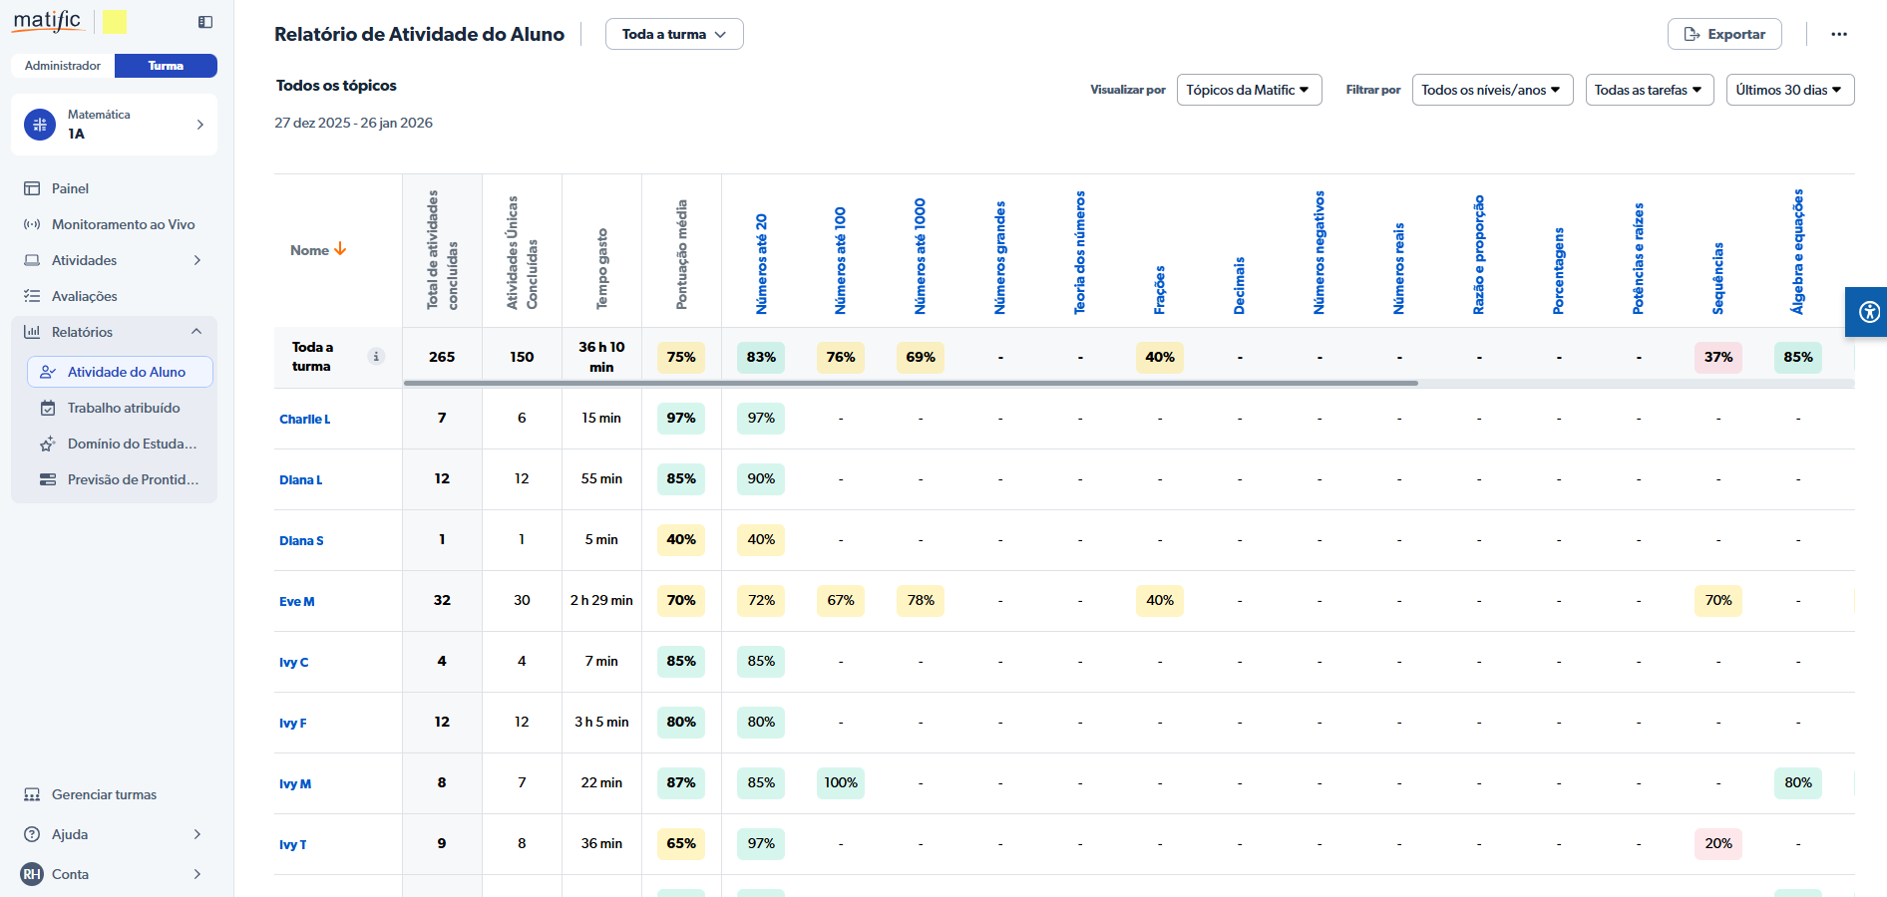Select Trabalho atribuído report
The height and width of the screenshot is (897, 1887).
[124, 408]
